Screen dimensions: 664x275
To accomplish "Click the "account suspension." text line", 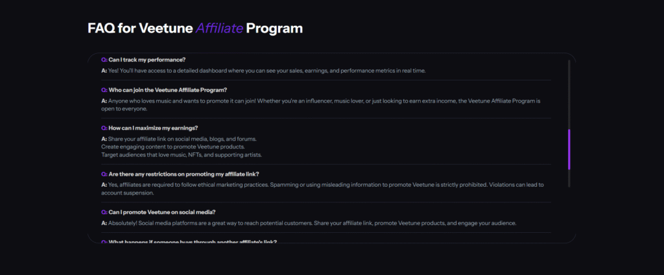I will 128,193.
